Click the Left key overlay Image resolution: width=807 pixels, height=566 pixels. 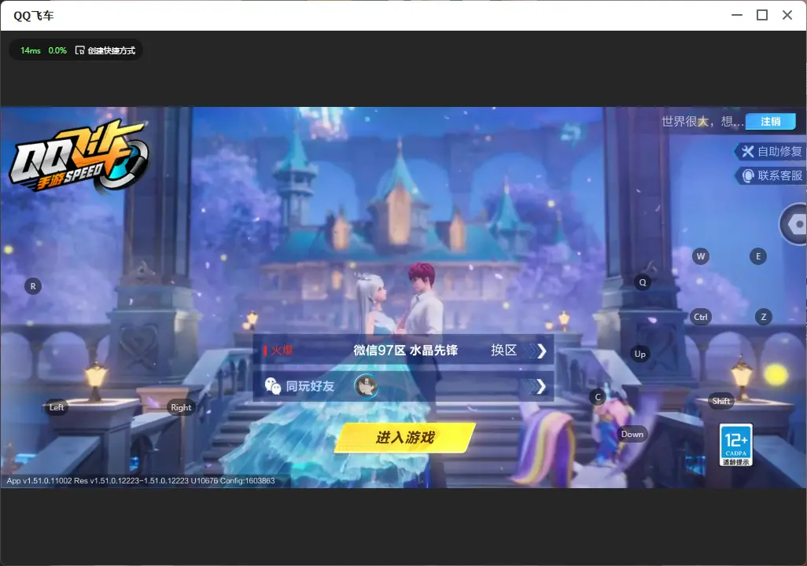pyautogui.click(x=57, y=407)
